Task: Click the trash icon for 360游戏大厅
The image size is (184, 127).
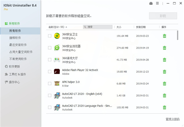Action: coord(165,60)
